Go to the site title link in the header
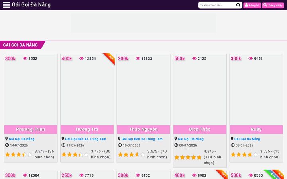287x179 pixels. pos(31,5)
